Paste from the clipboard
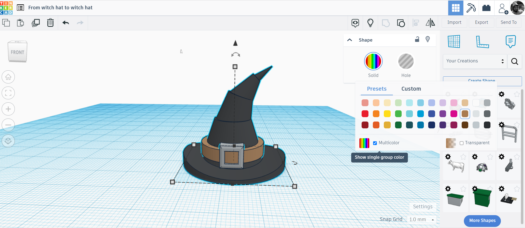The height and width of the screenshot is (228, 525). [21, 23]
